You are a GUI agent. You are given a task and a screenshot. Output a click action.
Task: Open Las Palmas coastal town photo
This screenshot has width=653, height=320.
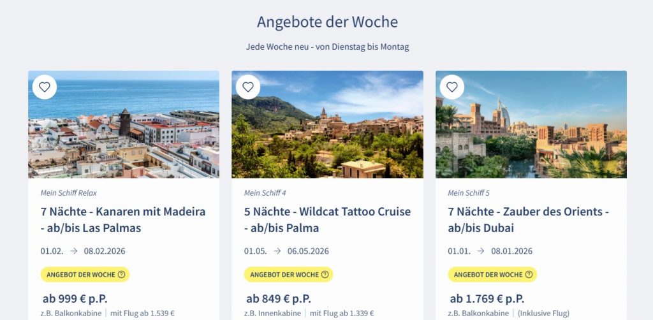[x=124, y=134]
